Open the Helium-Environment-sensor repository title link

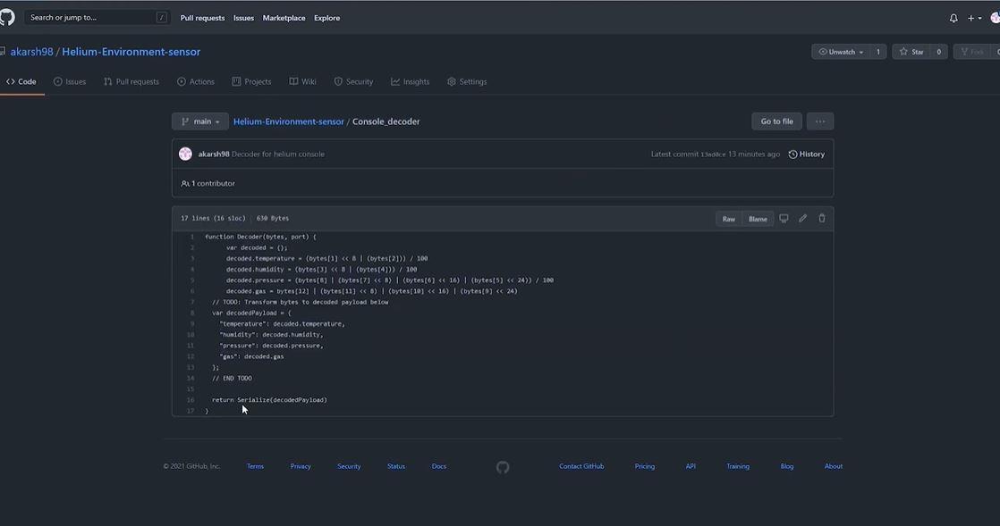point(131,52)
